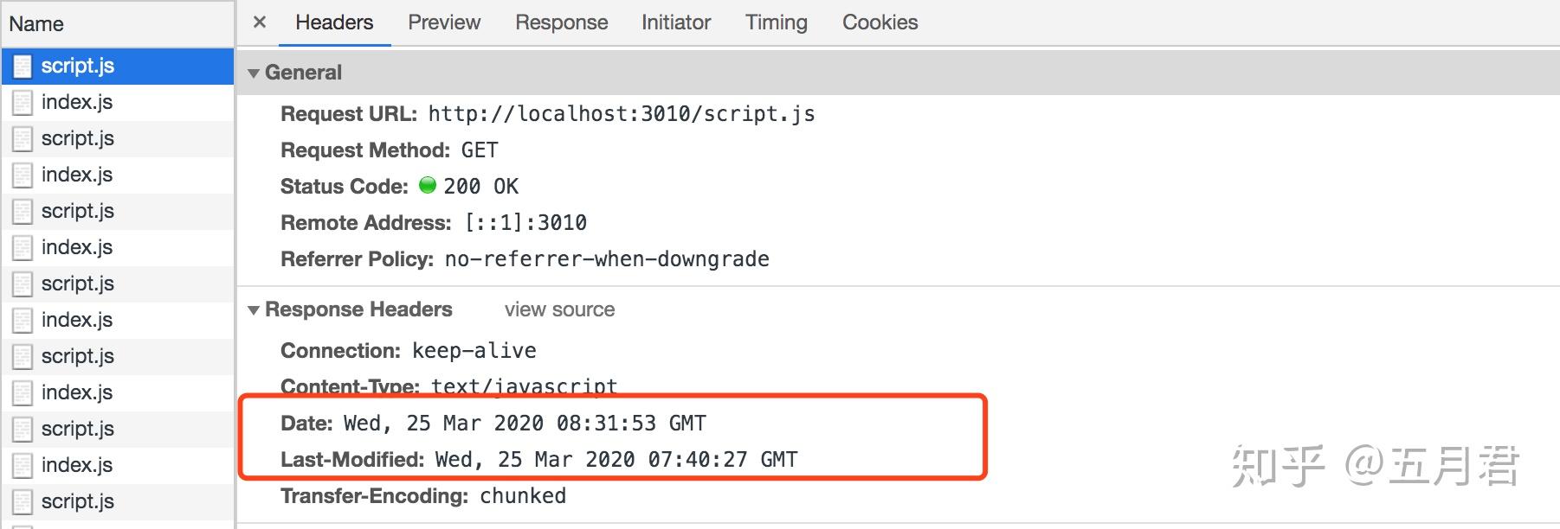Select the Request Method GET value
The width and height of the screenshot is (1560, 529).
click(480, 150)
